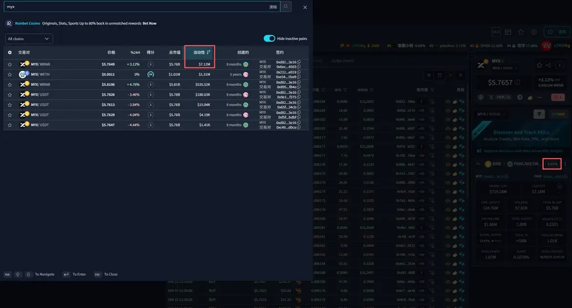The width and height of the screenshot is (572, 308).
Task: Star the MYX/USDT pair priced $5.7826
Action: point(10,94)
